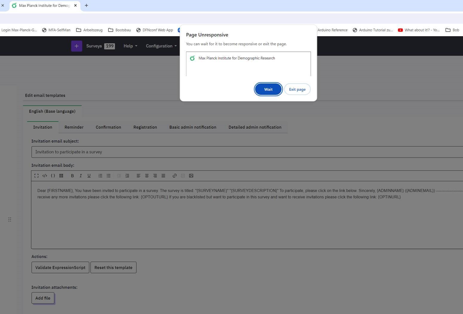The width and height of the screenshot is (463, 314).
Task: Click the purple plus create button
Action: click(76, 46)
